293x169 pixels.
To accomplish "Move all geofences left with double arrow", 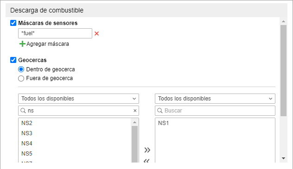I will pyautogui.click(x=146, y=161).
